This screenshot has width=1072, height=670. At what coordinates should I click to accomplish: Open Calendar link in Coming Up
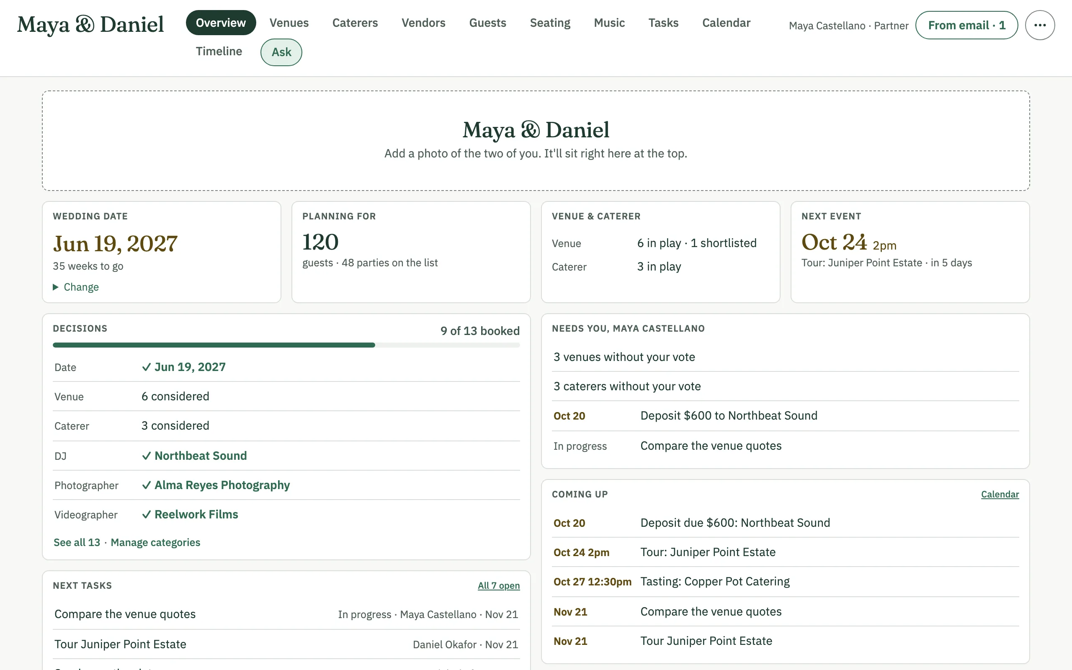(1000, 494)
